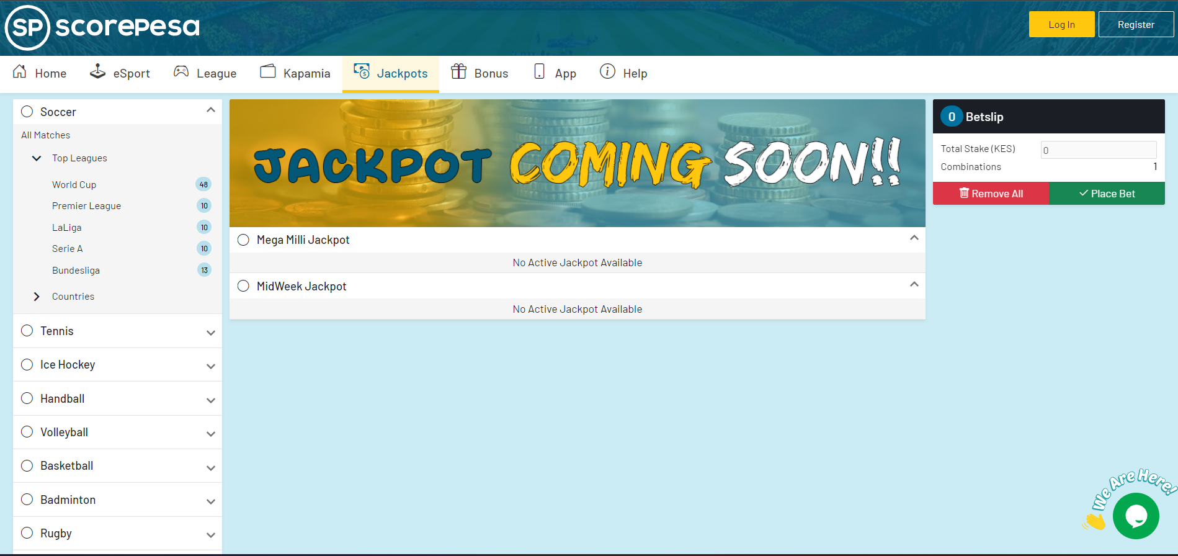Open the Help tab
Screen dimensions: 1178x556
(x=623, y=73)
